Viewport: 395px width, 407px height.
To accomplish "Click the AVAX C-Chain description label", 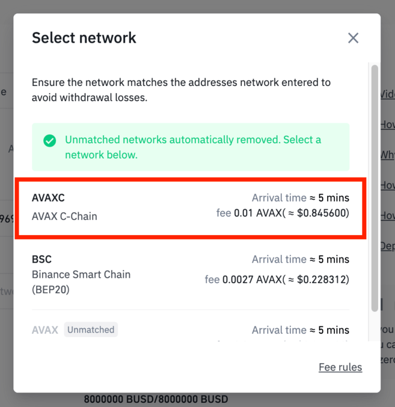I will coord(64,216).
